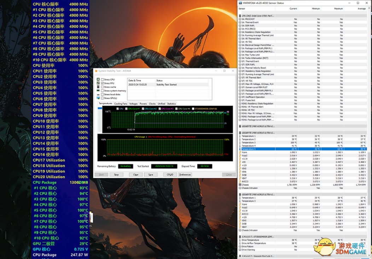Viewport: 372px width, 259px height.
Task: Click the lightning icon beside +5V
Action: [x=240, y=162]
